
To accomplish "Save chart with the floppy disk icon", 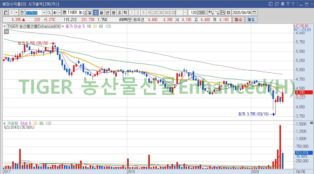I will pos(223,13).
